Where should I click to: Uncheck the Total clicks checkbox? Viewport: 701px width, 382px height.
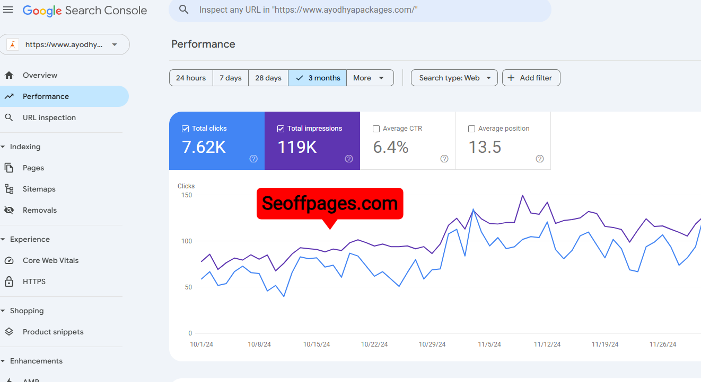(185, 129)
